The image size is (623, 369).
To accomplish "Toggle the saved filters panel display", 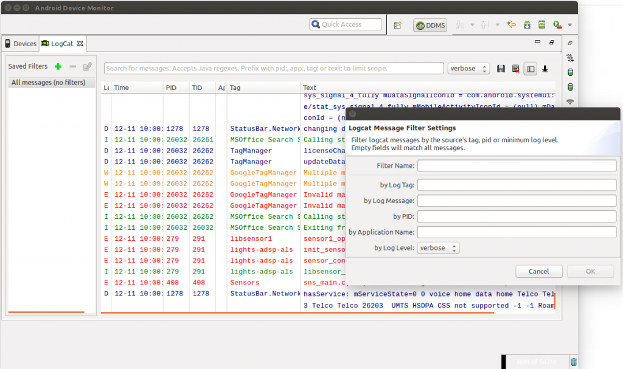I will tap(531, 69).
